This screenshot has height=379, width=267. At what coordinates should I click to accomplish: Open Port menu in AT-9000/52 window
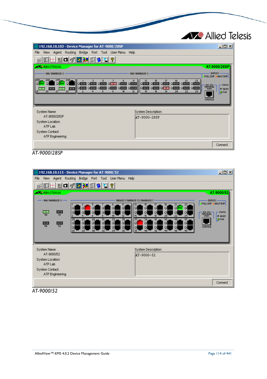point(94,178)
